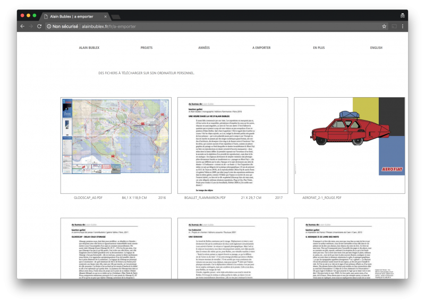
Task: Click the 'Non sécurisé' site info icon
Action: [49, 26]
